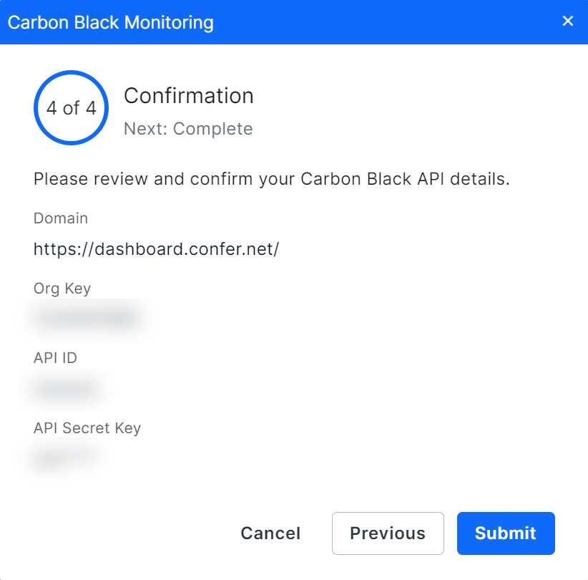Click the 'Next: Complete' text
The height and width of the screenshot is (580, 588).
(188, 129)
